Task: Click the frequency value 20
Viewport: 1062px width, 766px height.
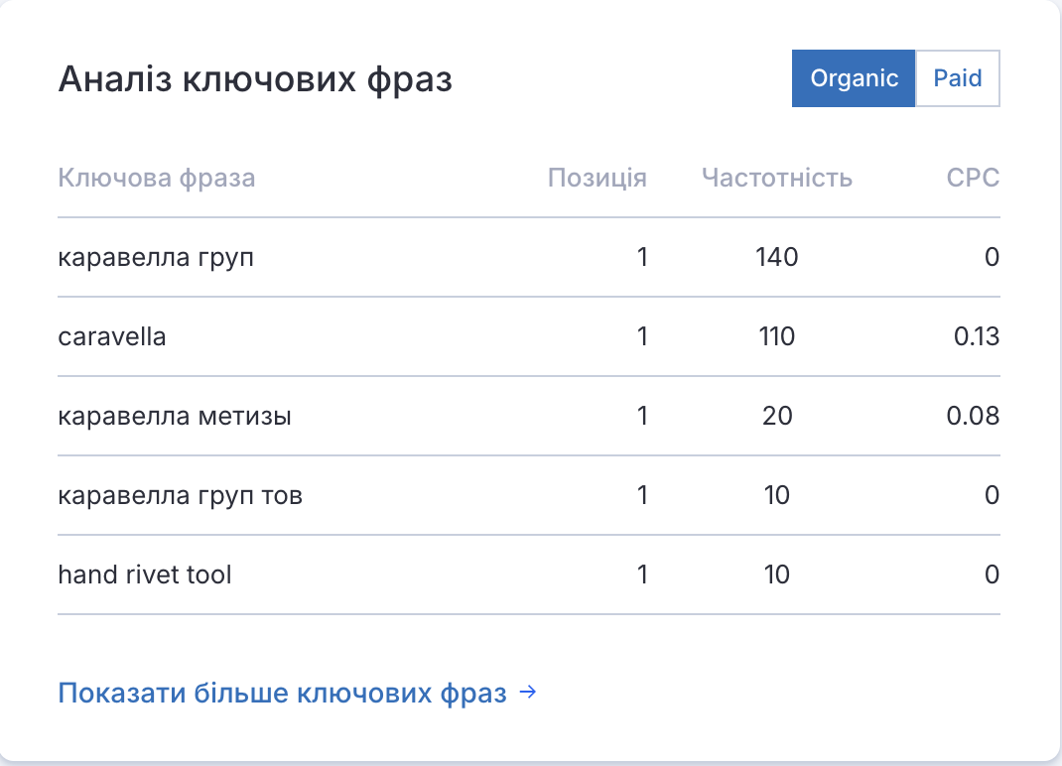Action: point(777,416)
